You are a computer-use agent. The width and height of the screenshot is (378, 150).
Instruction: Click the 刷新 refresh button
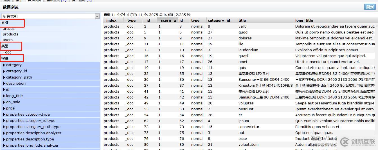tap(370, 7)
